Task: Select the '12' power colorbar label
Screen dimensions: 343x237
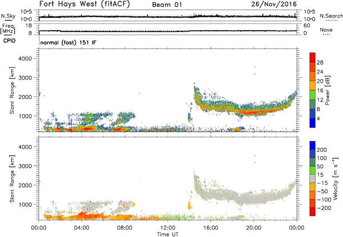Action: pyautogui.click(x=320, y=100)
